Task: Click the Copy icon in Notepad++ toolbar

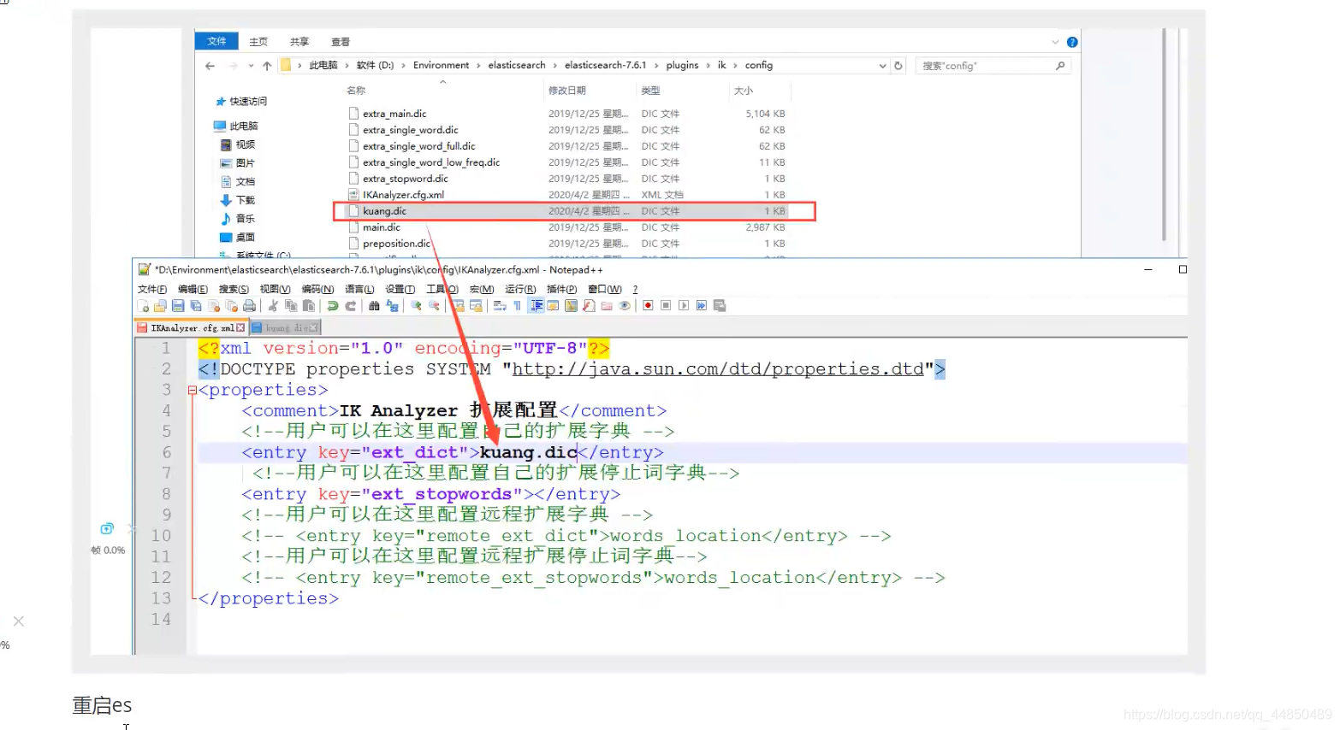Action: click(x=290, y=306)
